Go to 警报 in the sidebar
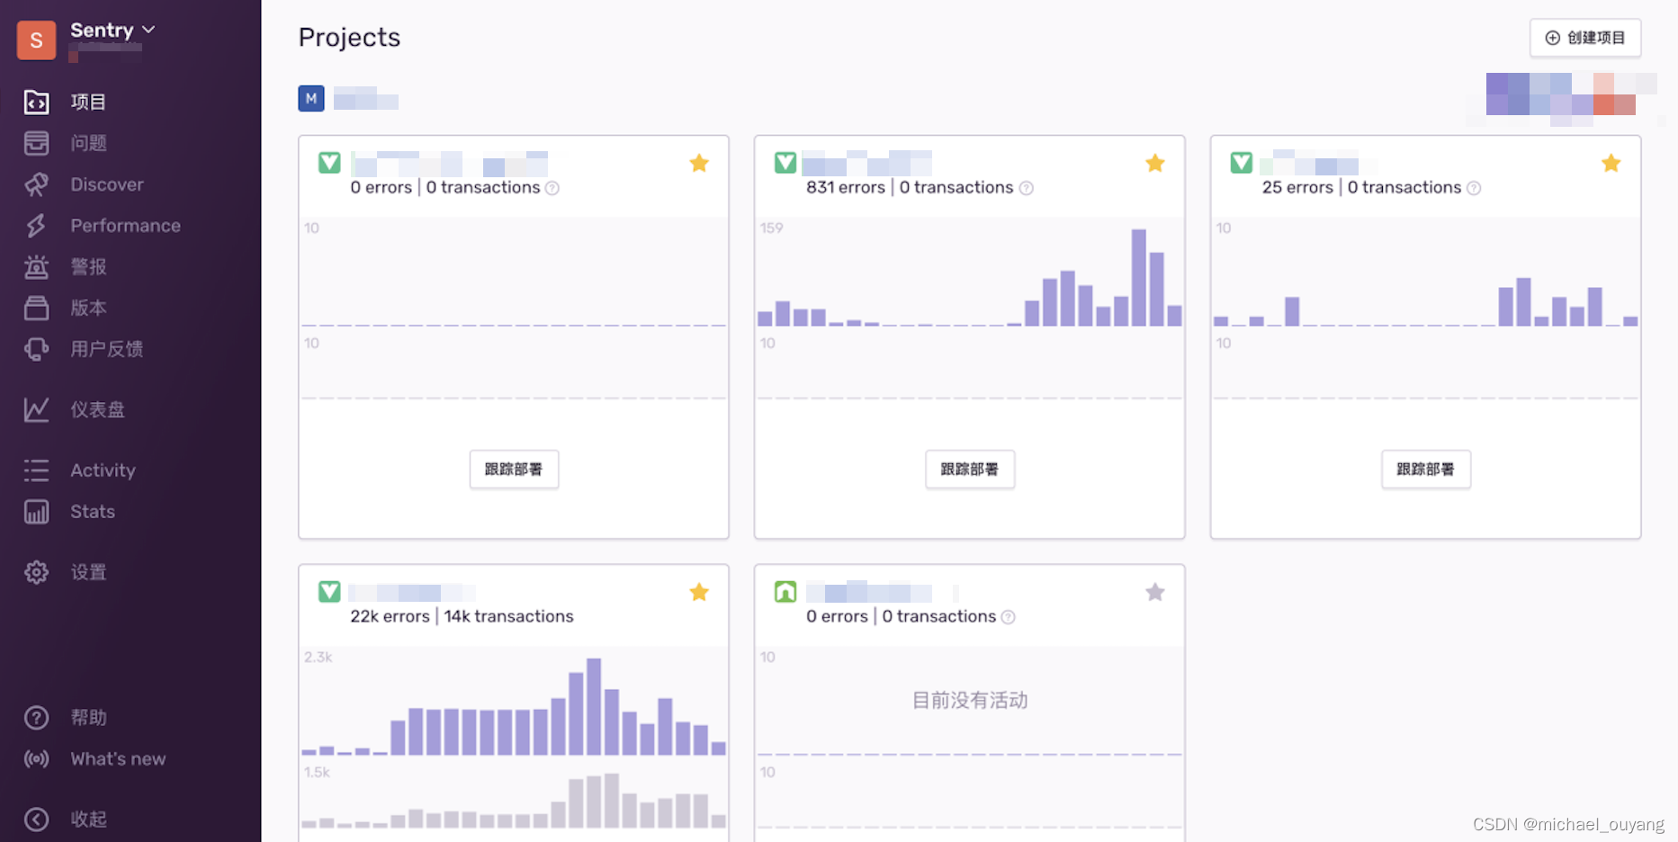Image resolution: width=1678 pixels, height=842 pixels. click(88, 267)
